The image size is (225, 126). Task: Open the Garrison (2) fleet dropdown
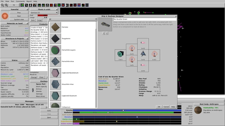(44, 13)
